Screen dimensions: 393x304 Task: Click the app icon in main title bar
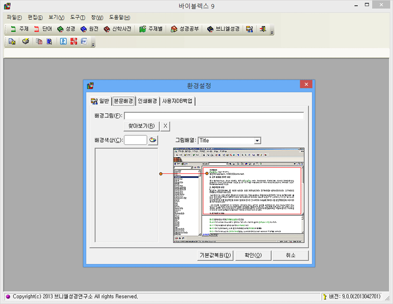[7, 6]
